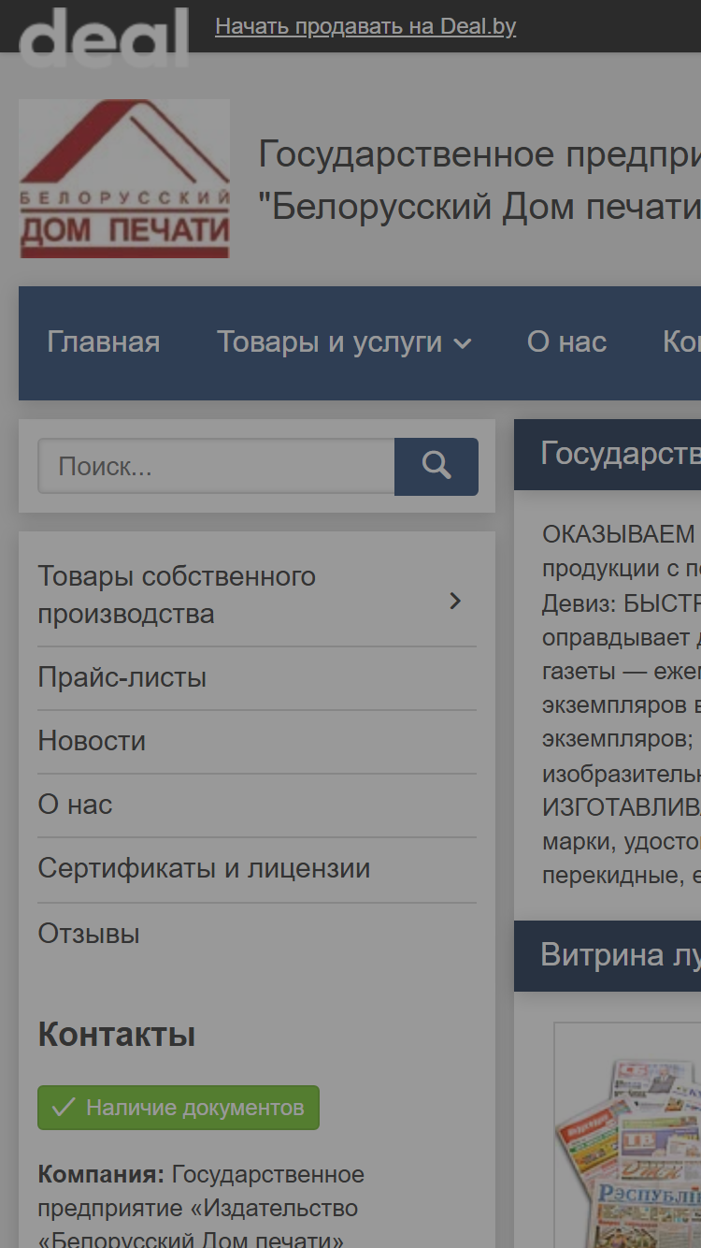Click the Контакты heading

point(116,1035)
